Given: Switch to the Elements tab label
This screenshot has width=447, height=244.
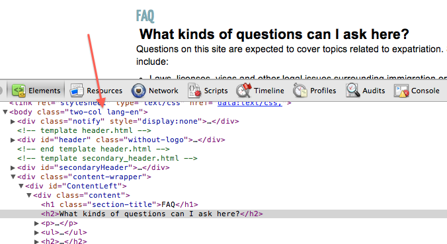Looking at the screenshot, I should click(x=44, y=91).
